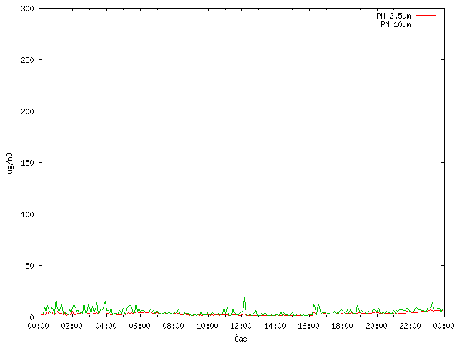Click the PM 2.5um legend label
The height and width of the screenshot is (343, 457).
pos(393,16)
